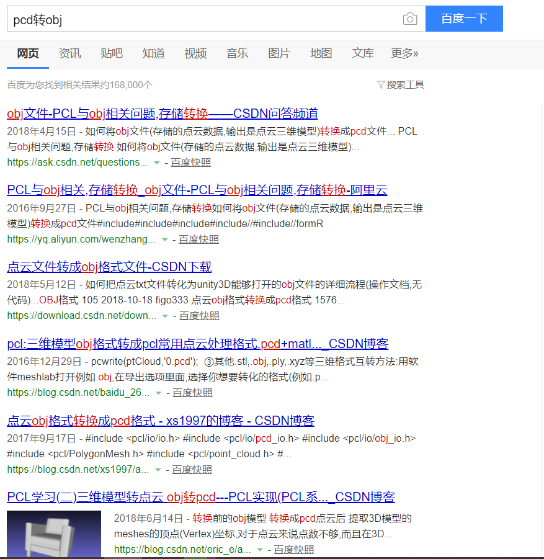Screen dimensions: 544x559
Task: Open result PCL与obj相关,存储转换 阿里云
Action: pos(197,190)
